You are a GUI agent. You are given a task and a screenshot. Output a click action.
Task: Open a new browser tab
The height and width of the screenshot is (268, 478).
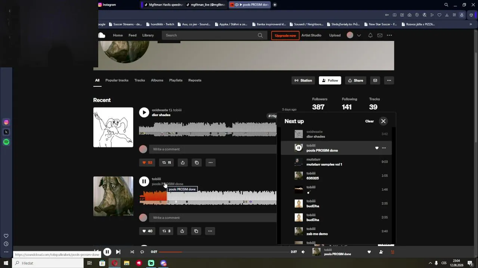pyautogui.click(x=275, y=5)
